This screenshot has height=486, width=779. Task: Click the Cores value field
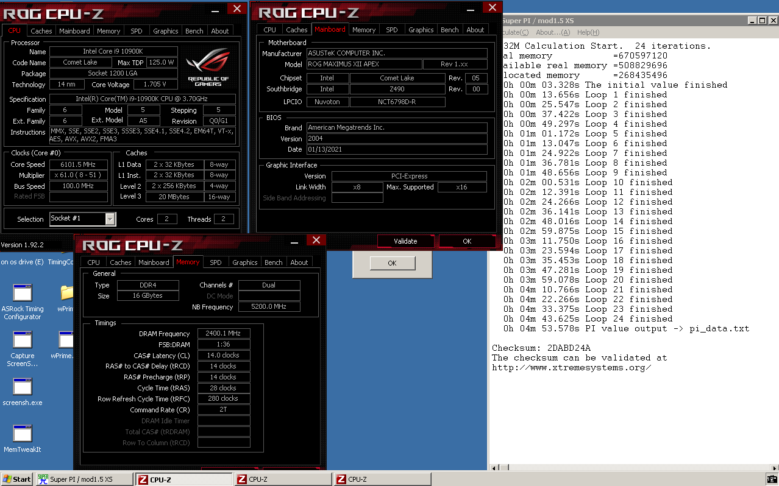click(x=167, y=219)
